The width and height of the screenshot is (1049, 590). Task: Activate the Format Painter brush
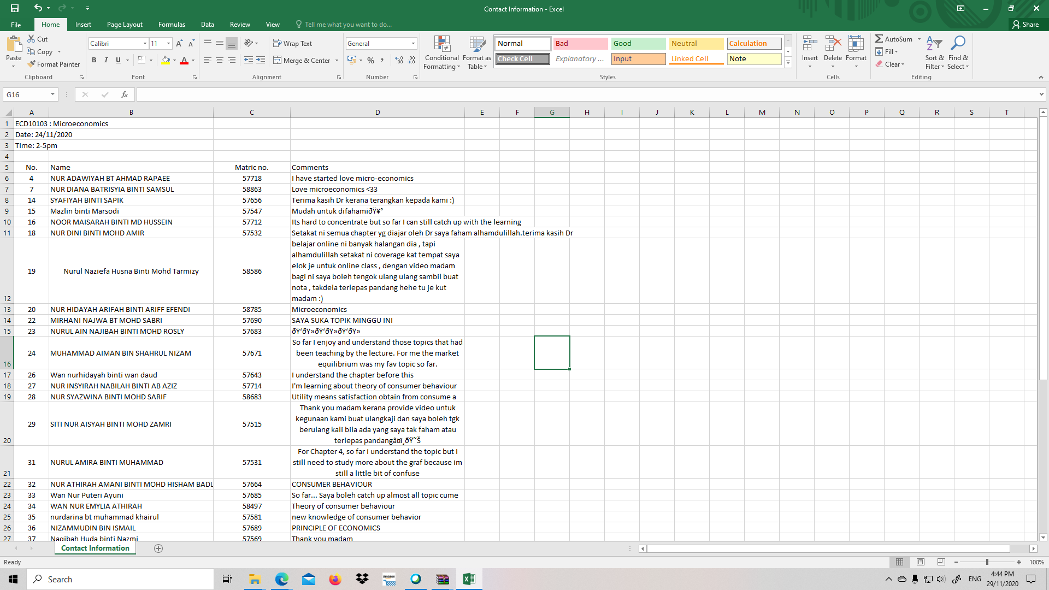pyautogui.click(x=54, y=64)
